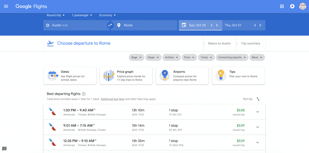Screen dimensions: 309x153
Task: Open the Google apps grid
Action: pyautogui.click(x=282, y=6)
